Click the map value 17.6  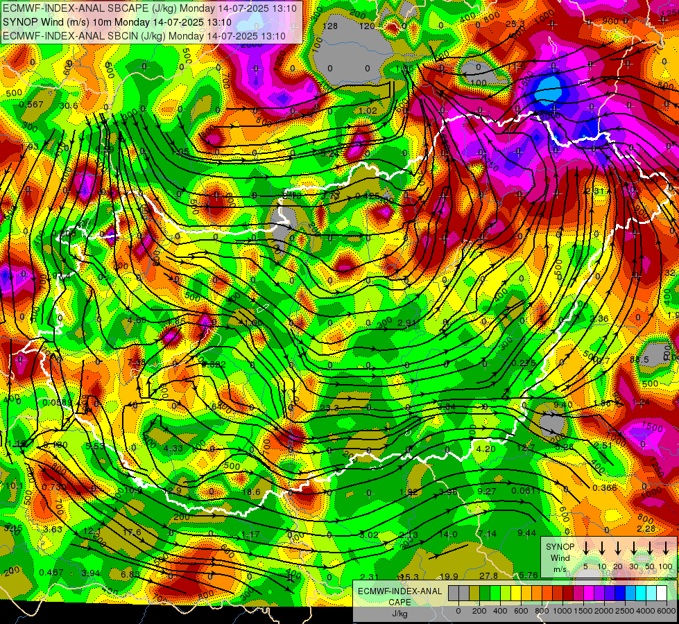pos(132,532)
